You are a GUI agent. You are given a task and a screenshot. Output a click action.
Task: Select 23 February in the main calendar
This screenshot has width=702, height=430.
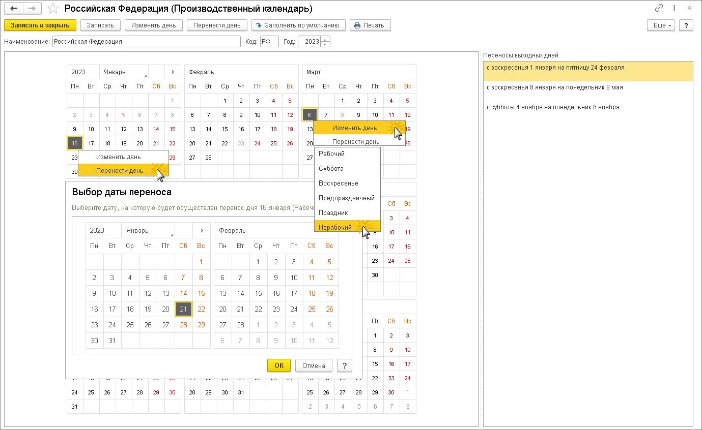[x=241, y=143]
